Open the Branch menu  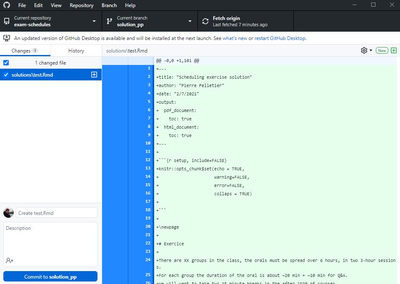pos(109,5)
